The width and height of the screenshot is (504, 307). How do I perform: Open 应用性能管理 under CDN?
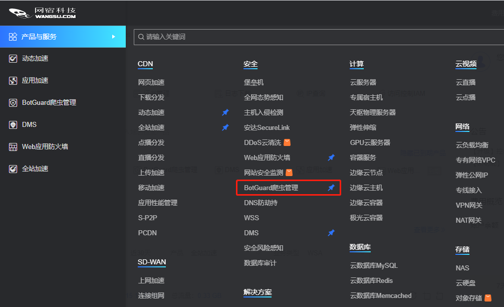pyautogui.click(x=157, y=203)
